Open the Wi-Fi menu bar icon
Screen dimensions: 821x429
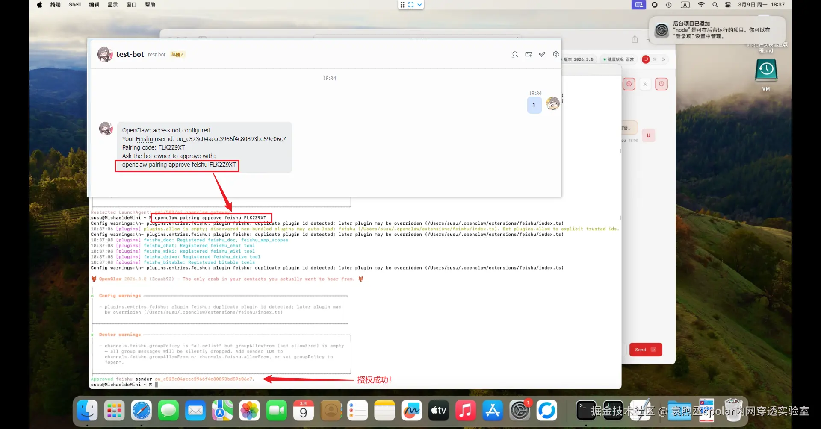click(x=701, y=5)
